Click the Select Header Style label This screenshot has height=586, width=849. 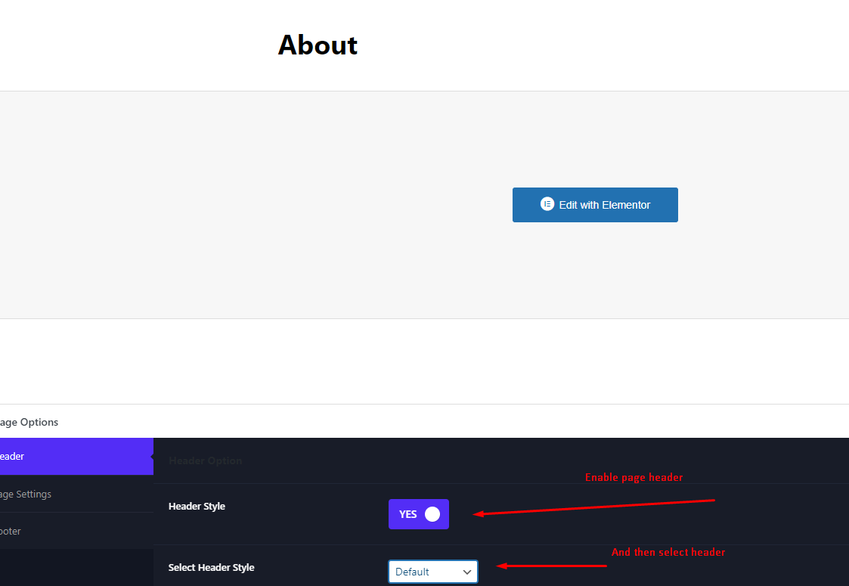210,566
